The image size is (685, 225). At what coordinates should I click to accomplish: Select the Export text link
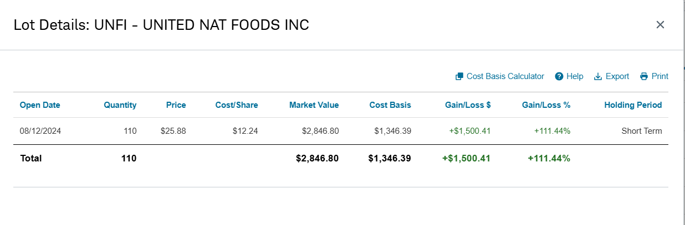click(617, 76)
